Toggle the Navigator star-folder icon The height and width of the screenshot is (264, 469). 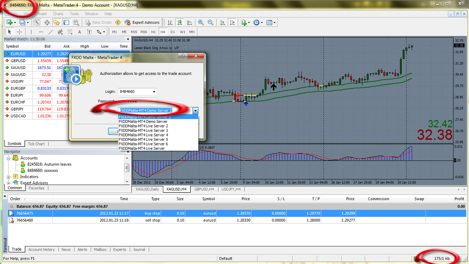pos(57,22)
